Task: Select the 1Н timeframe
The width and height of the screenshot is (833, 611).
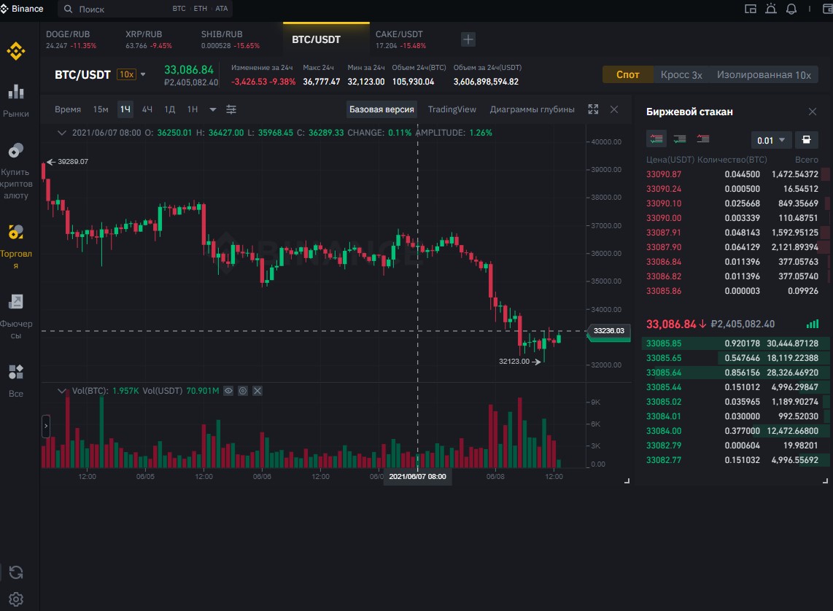Action: point(193,109)
